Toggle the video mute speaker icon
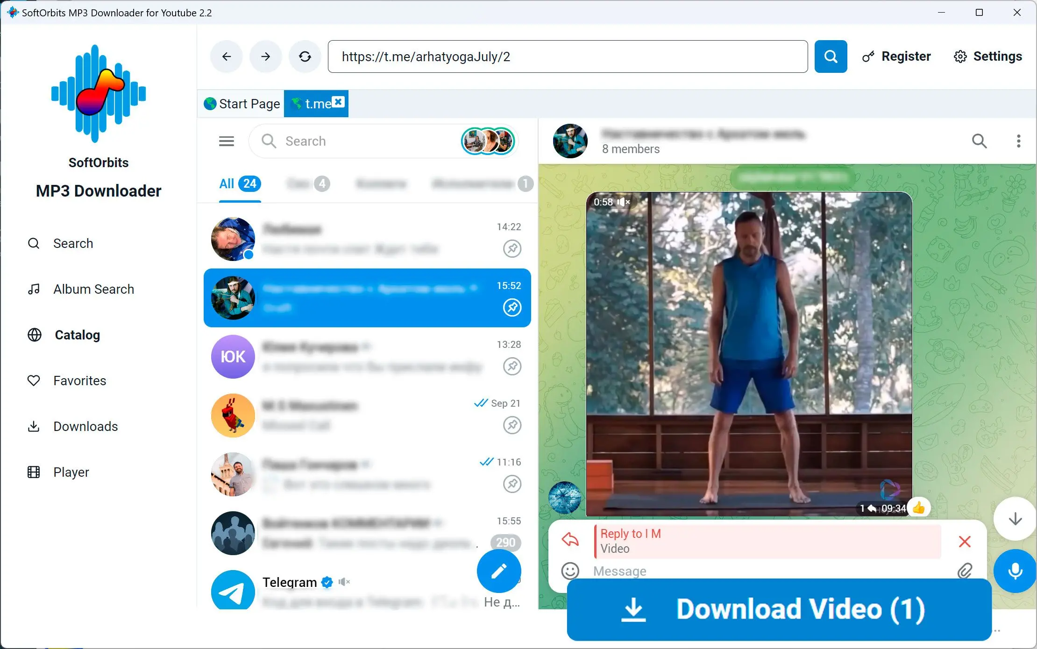This screenshot has width=1037, height=649. click(x=624, y=202)
